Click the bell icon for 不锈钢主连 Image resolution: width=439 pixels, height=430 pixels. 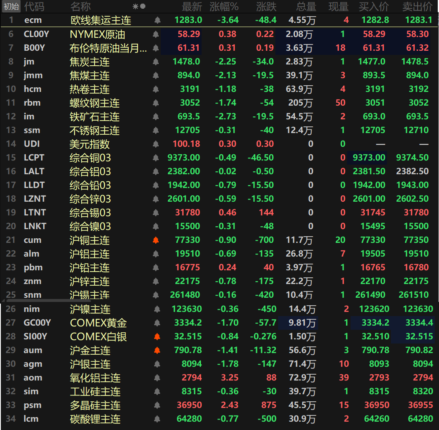coord(156,130)
